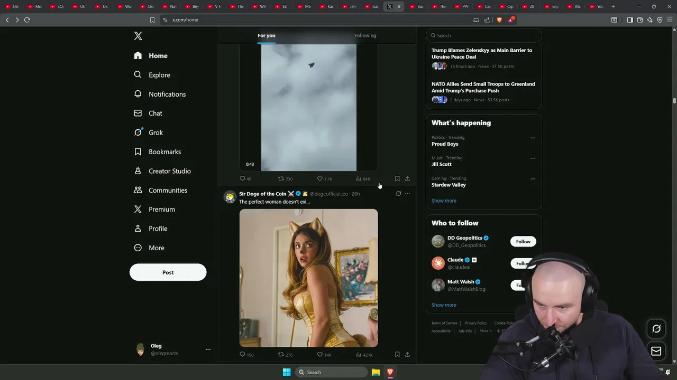This screenshot has height=380, width=677.
Task: Like Sir Doge post with 14K likes
Action: 324,355
